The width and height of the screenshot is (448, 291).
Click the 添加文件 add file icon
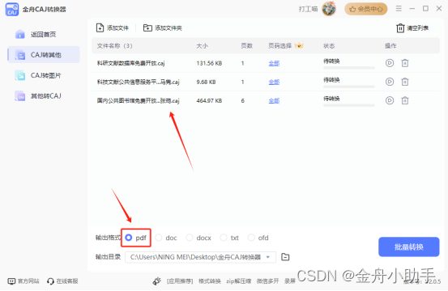click(100, 28)
